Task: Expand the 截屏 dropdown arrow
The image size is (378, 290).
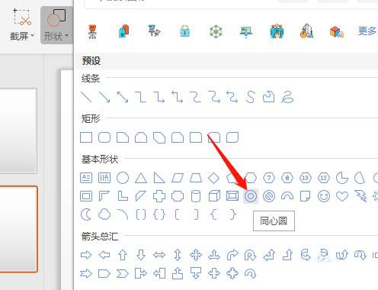Action: (x=32, y=36)
